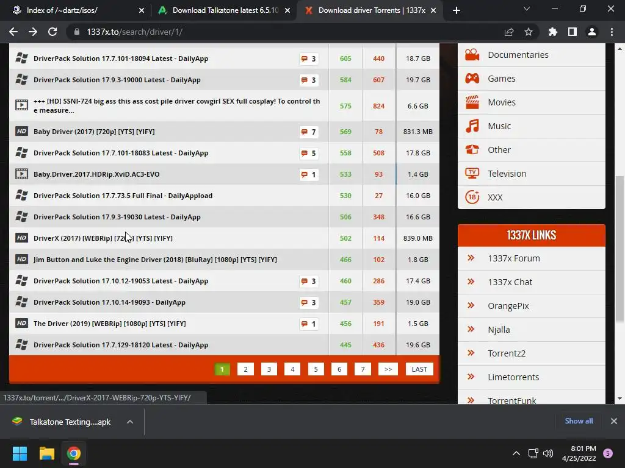Open the tab search dropdown arrow
Viewport: 625px width, 468px height.
pyautogui.click(x=527, y=9)
